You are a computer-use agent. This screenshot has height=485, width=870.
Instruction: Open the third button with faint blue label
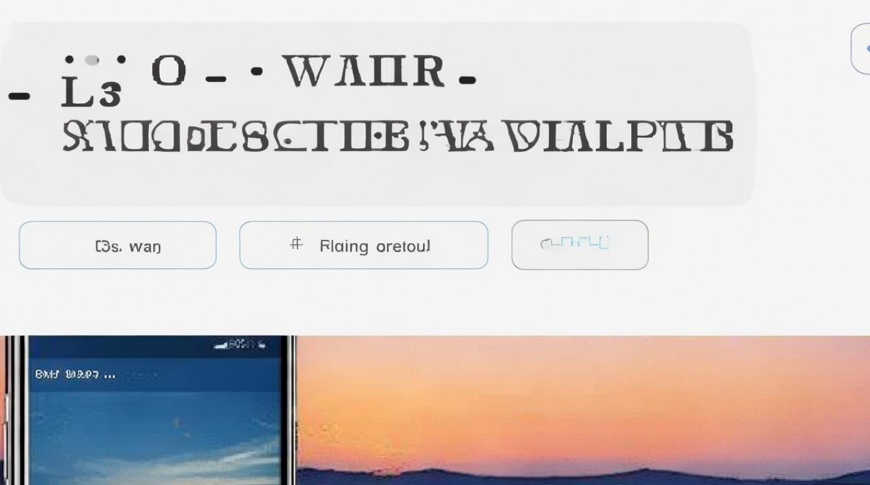coord(580,244)
